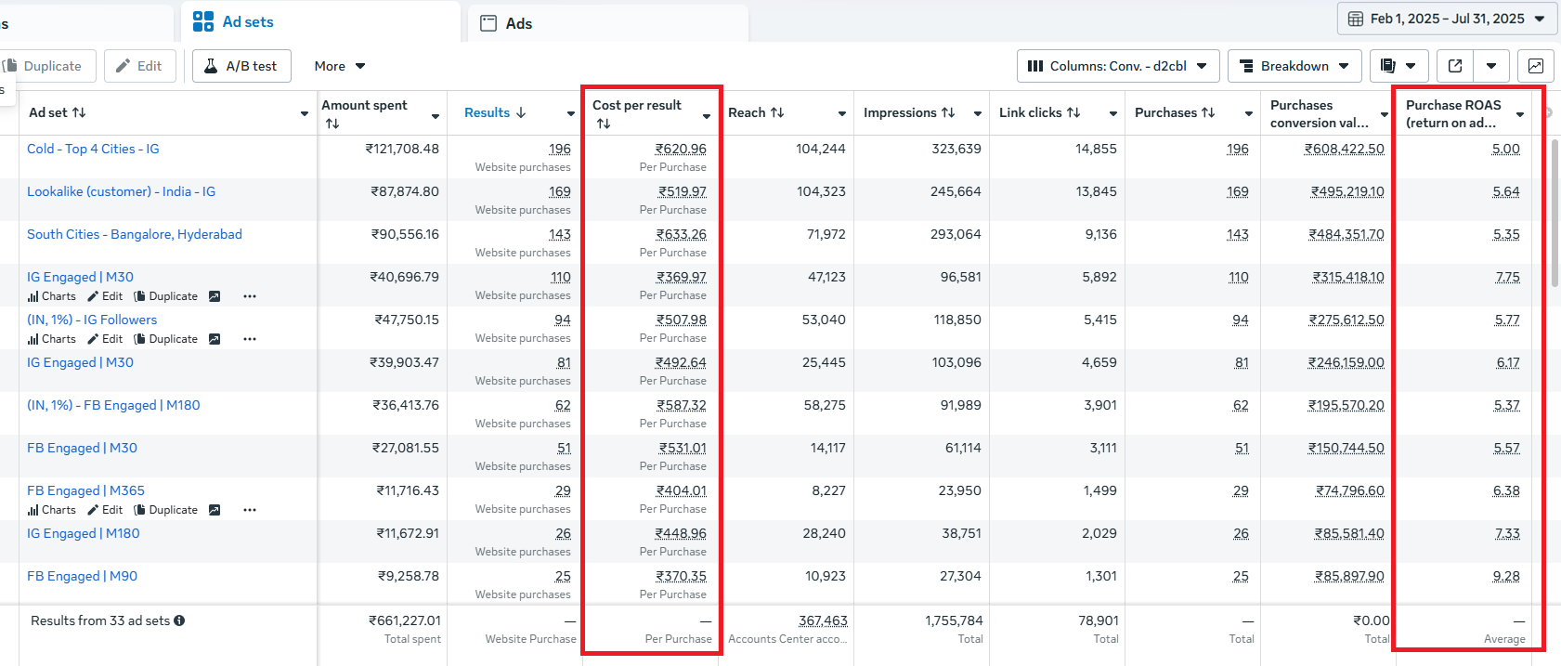Image resolution: width=1561 pixels, height=666 pixels.
Task: Open the South Cities - Bangalore, Hyderabad link
Action: tap(134, 234)
